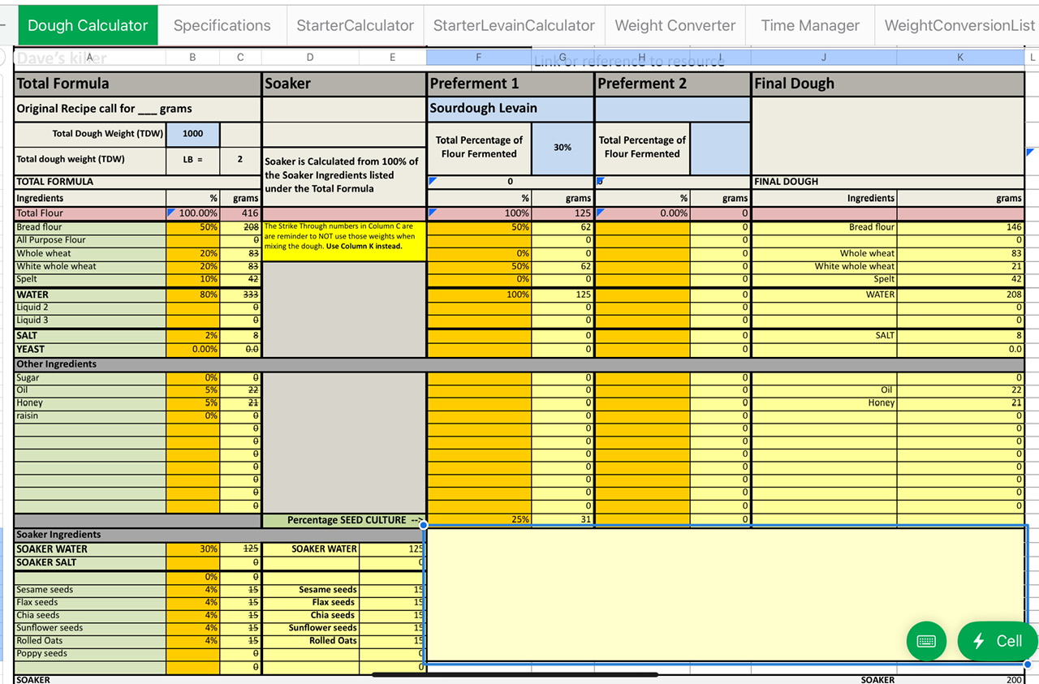Select the Preferment 2 header cell

(673, 84)
